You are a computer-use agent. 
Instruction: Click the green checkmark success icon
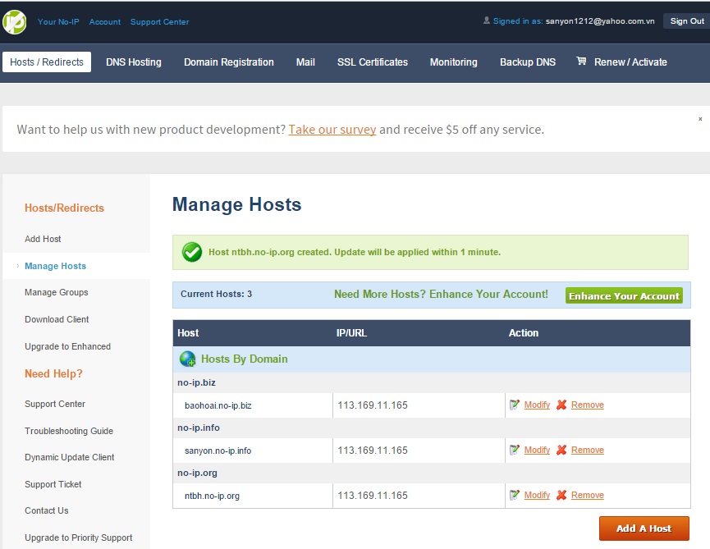tap(192, 252)
